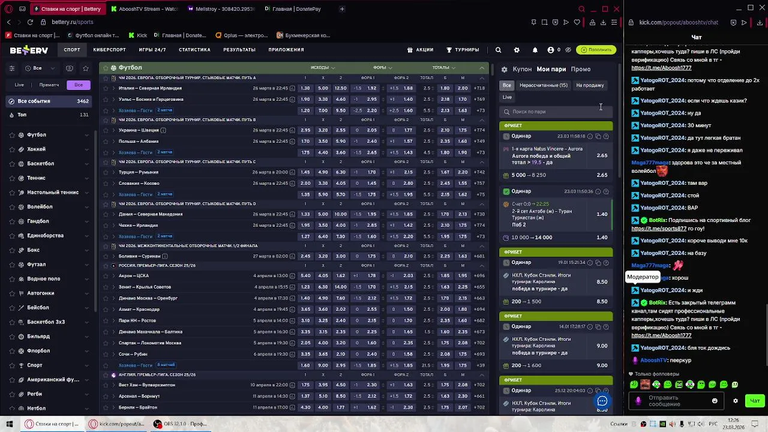The width and height of the screenshot is (768, 432).
Task: Favorite Теннис with its star
Action: [x=12, y=178]
